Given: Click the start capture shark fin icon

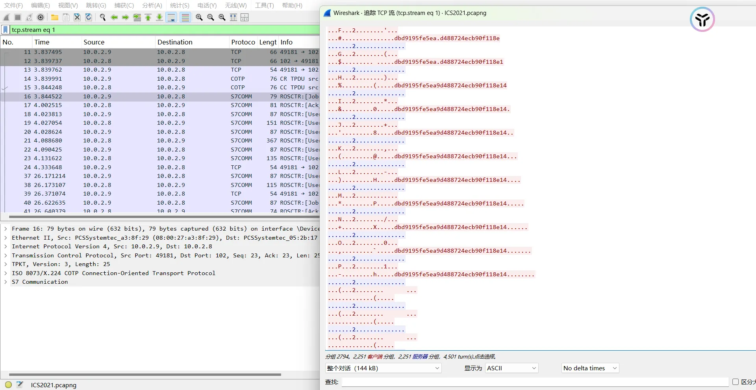Looking at the screenshot, I should point(6,17).
